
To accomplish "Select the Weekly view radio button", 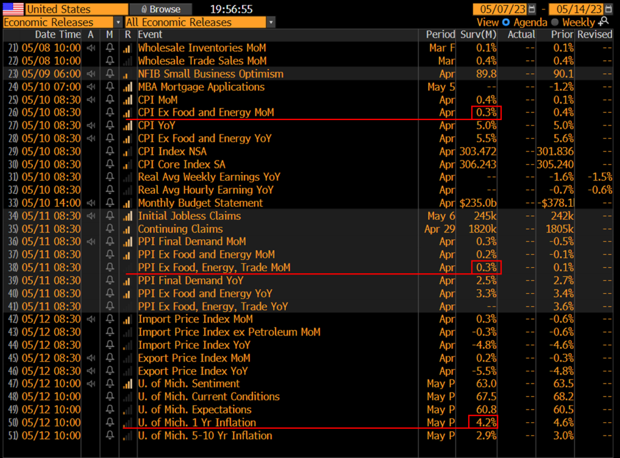I will [x=555, y=22].
